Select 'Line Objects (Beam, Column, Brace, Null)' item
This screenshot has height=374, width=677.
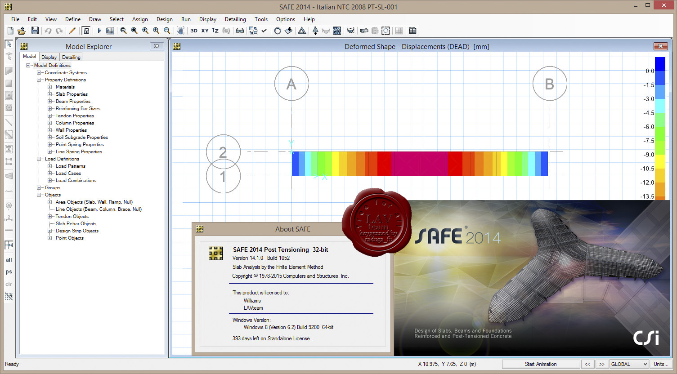[99, 209]
